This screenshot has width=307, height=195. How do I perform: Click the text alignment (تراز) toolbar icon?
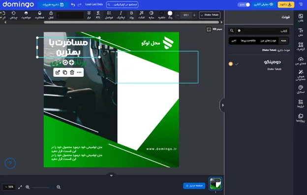89,15
